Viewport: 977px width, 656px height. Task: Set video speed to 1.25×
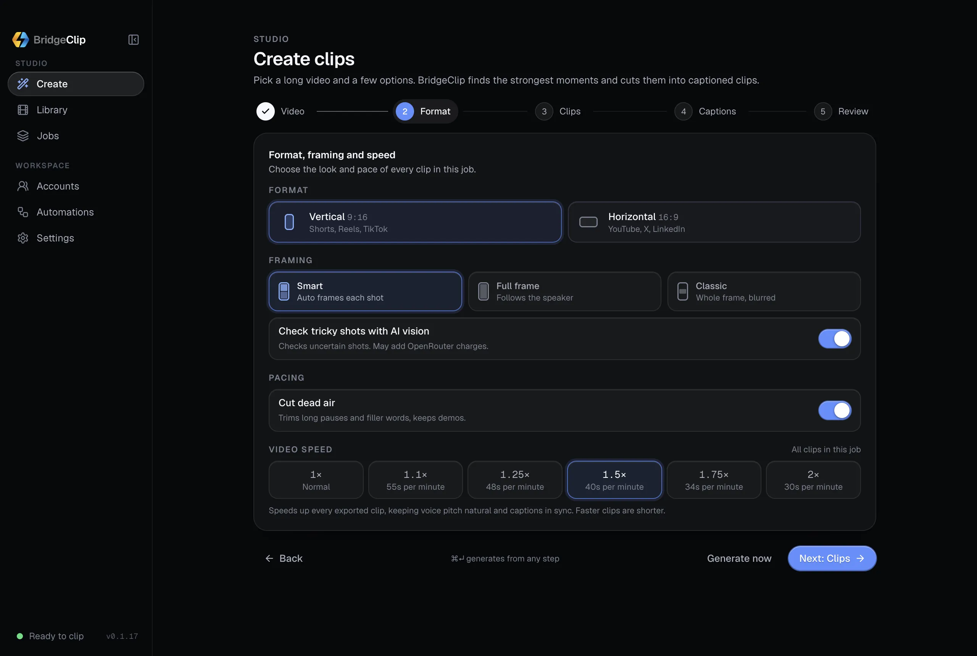[x=515, y=480]
